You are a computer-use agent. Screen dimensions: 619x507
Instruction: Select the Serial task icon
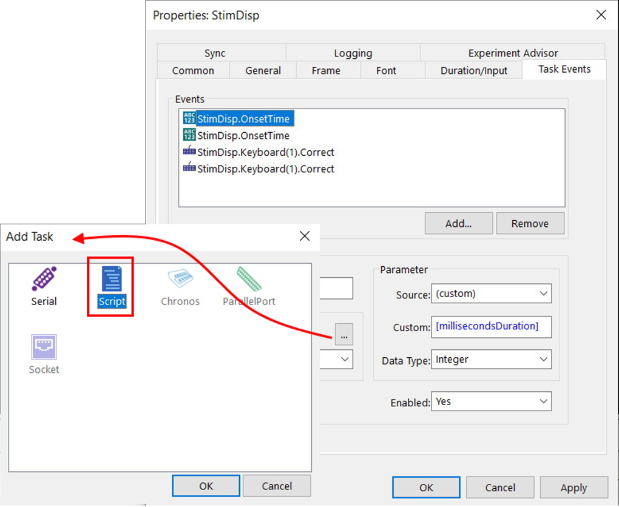pyautogui.click(x=44, y=286)
